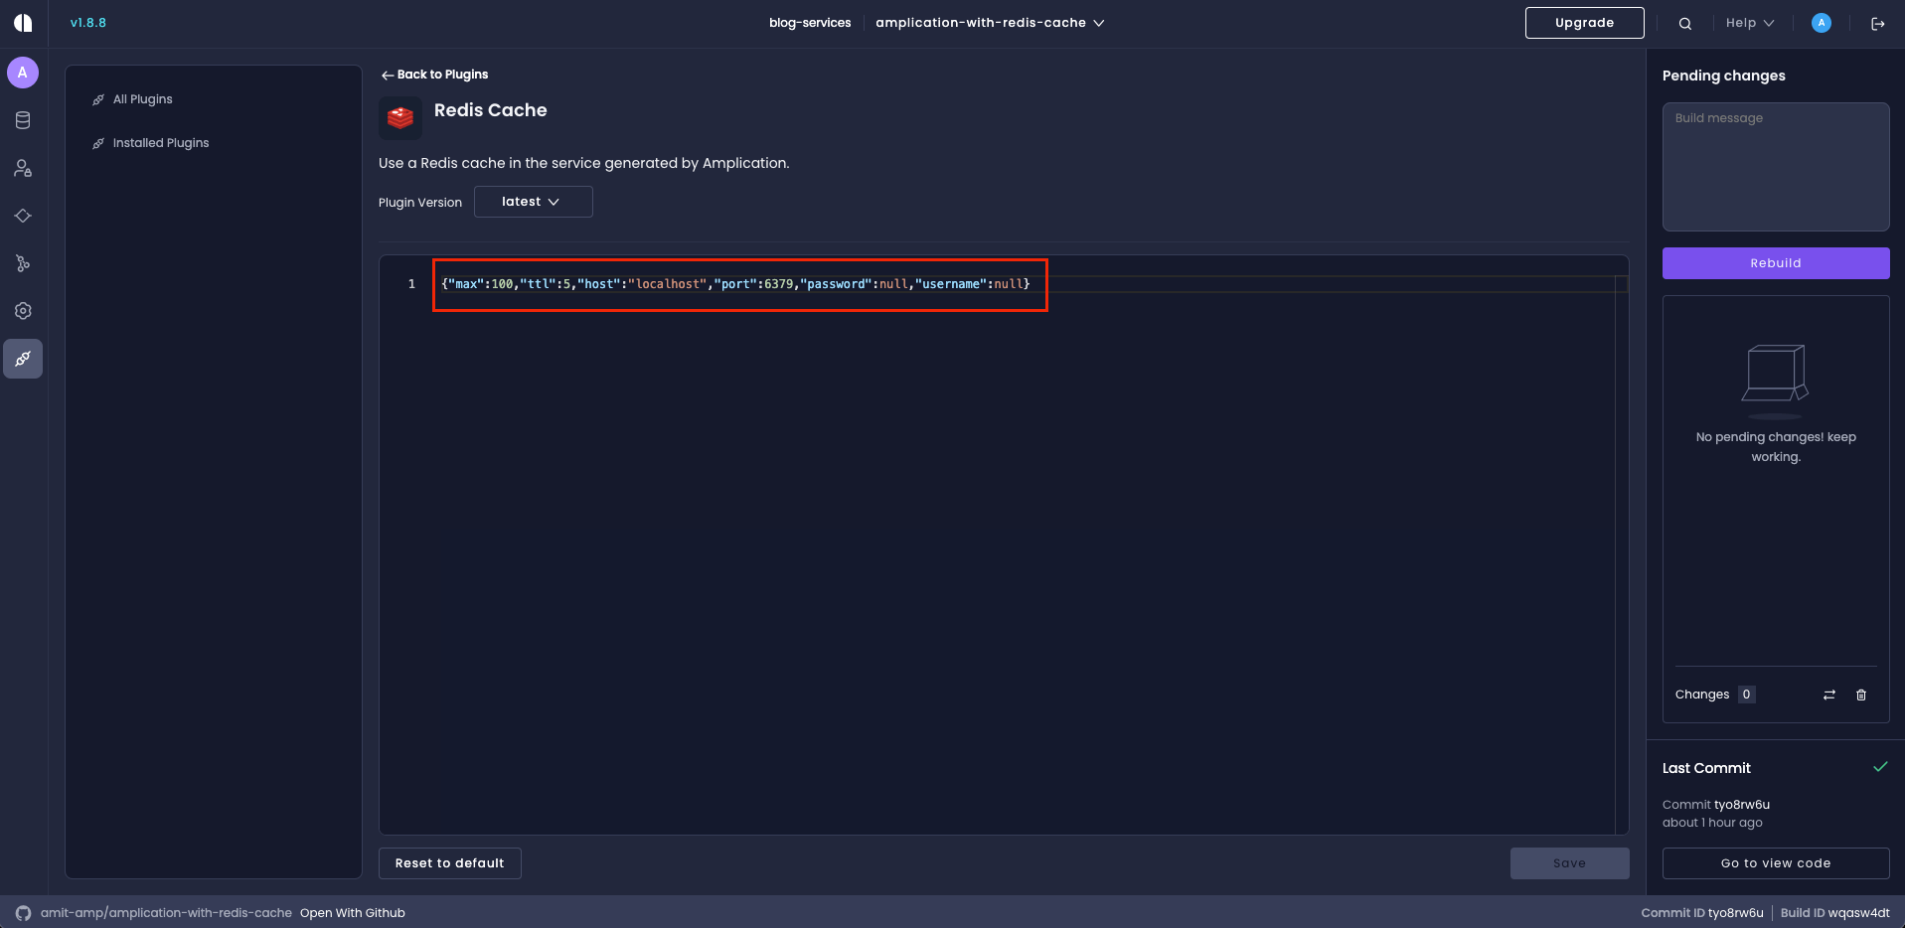Click the Redis Cache plugin logo

point(400,118)
